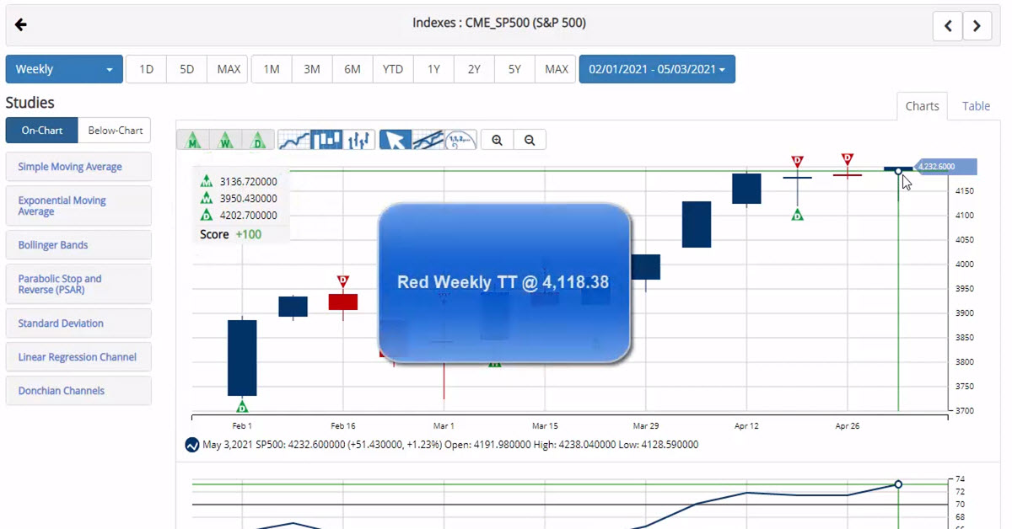Toggle the Monthly trade triangle icon

(x=193, y=140)
